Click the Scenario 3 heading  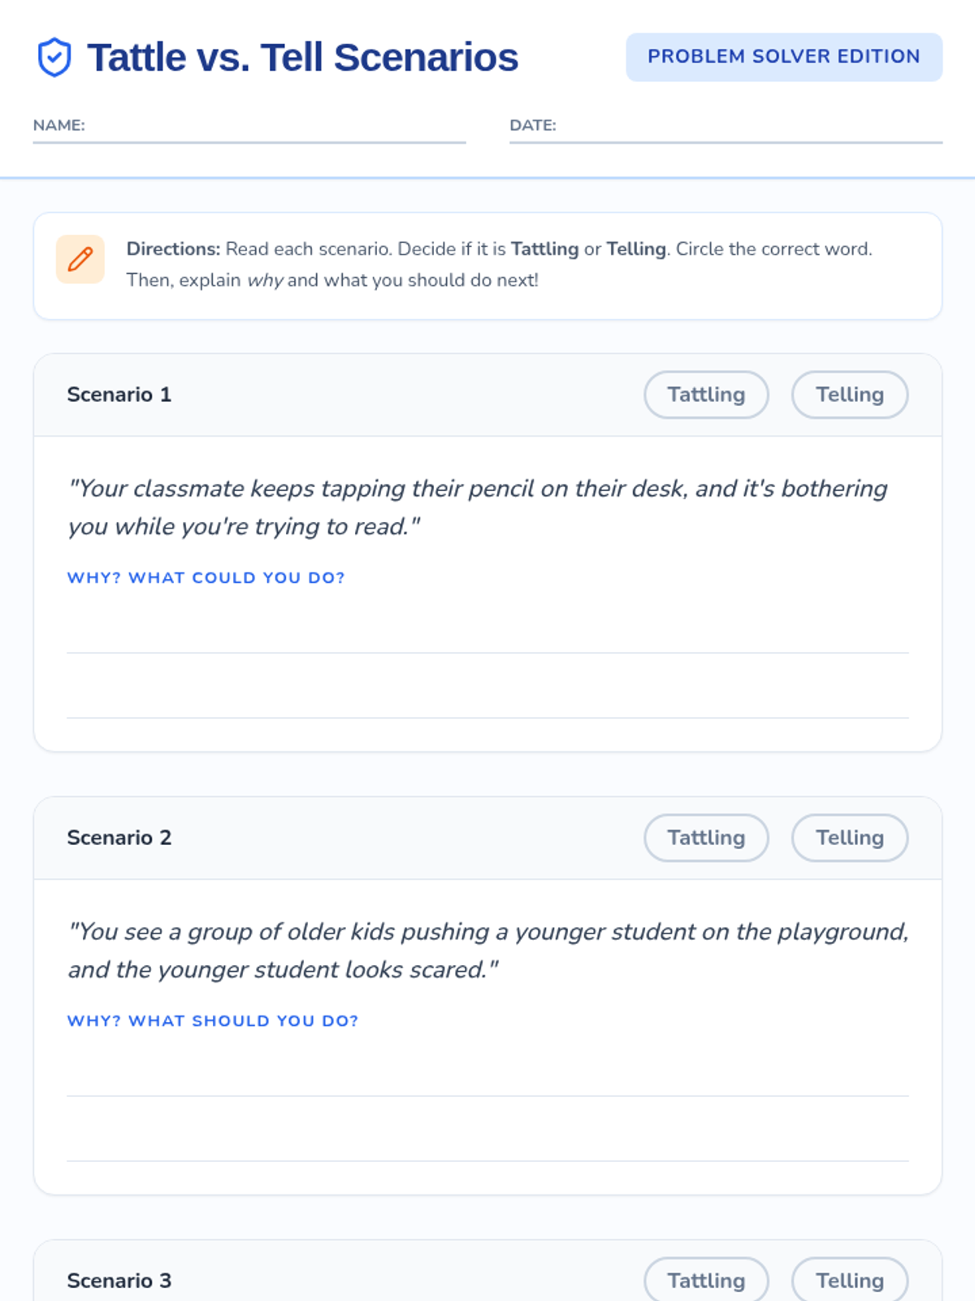tap(119, 1281)
